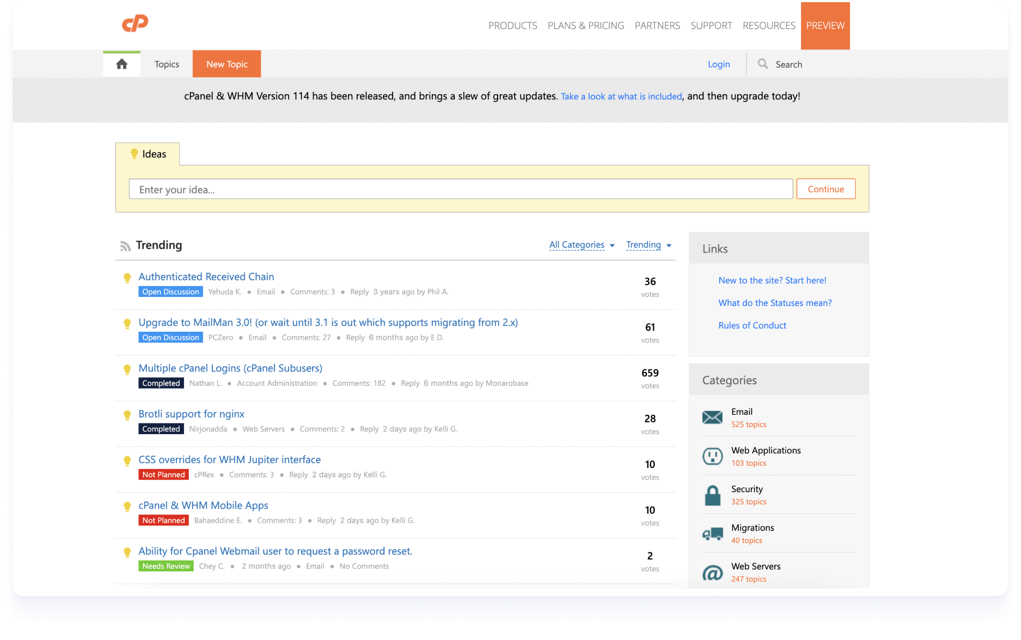
Task: Open the Authenticated Received Chain topic
Action: (206, 277)
